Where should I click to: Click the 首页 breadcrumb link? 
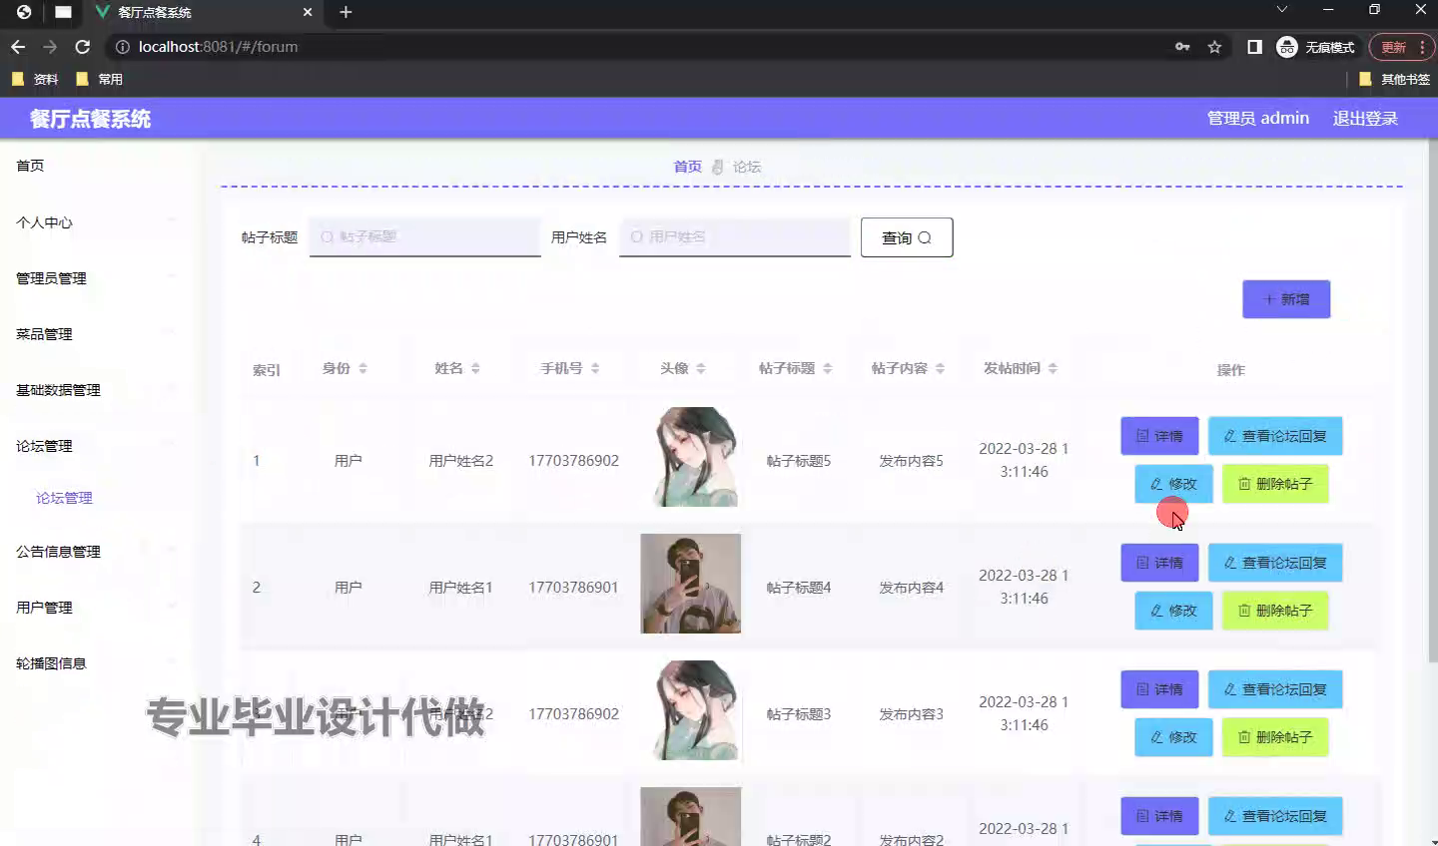coord(687,167)
